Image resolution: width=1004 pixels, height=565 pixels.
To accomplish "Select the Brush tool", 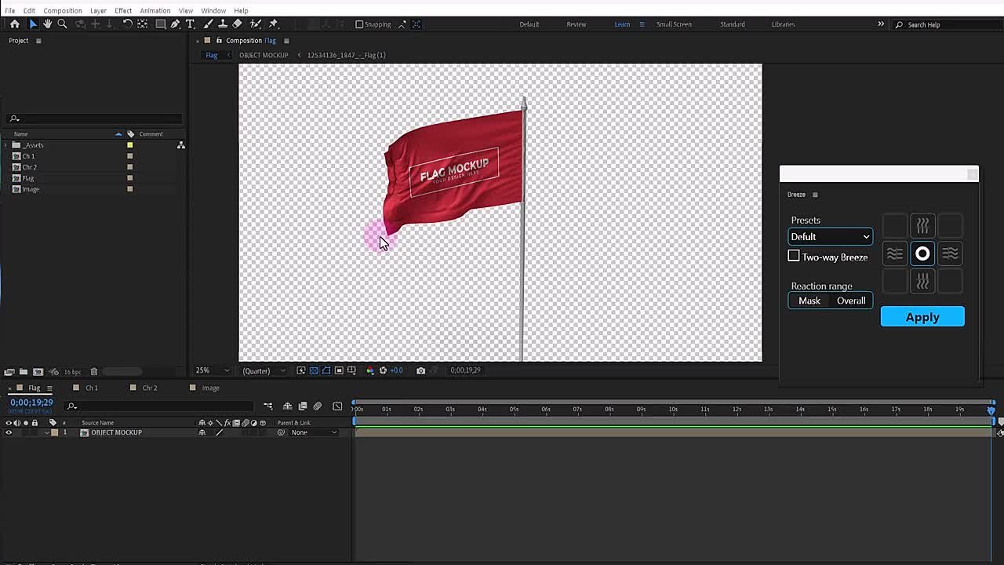I will [208, 24].
